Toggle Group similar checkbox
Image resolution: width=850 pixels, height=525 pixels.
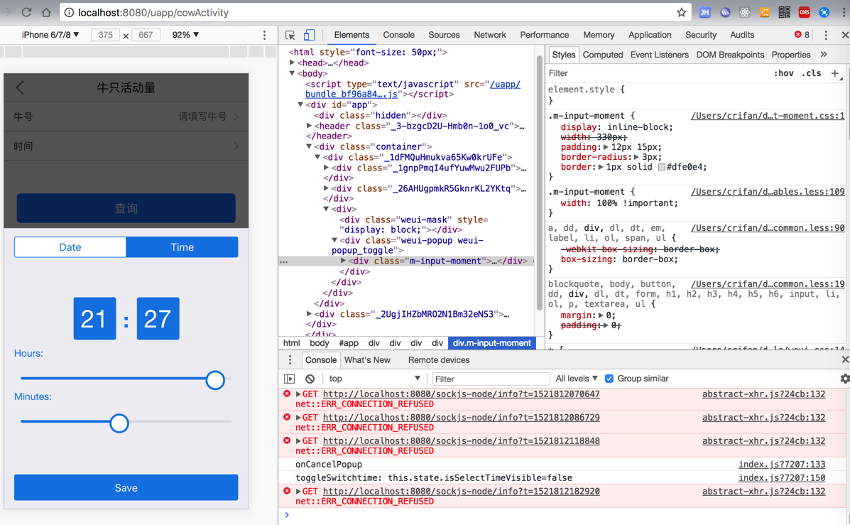point(609,379)
